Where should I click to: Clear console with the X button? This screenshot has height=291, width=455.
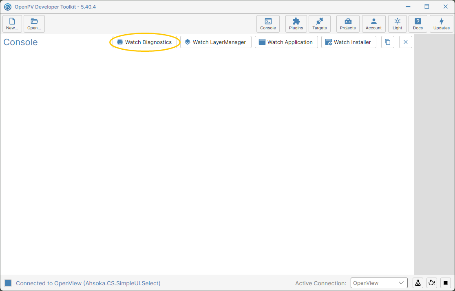(406, 42)
